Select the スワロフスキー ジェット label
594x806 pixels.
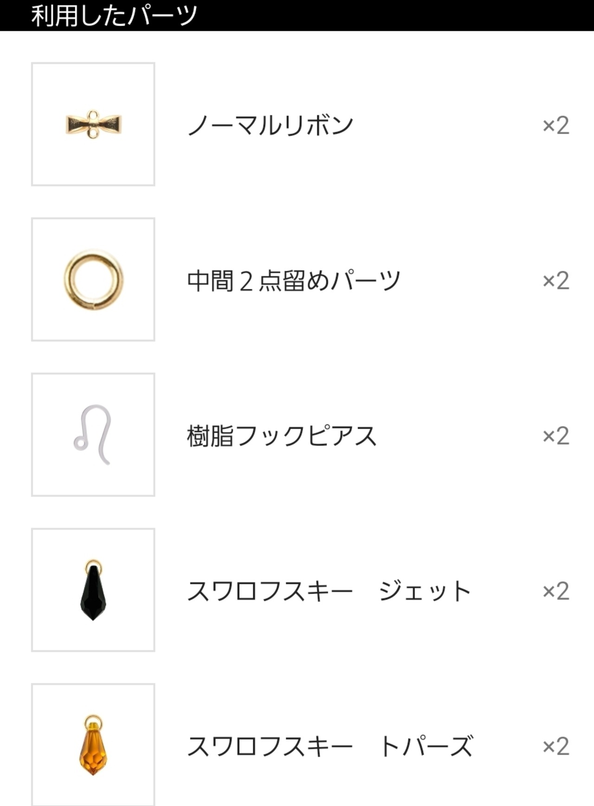329,591
